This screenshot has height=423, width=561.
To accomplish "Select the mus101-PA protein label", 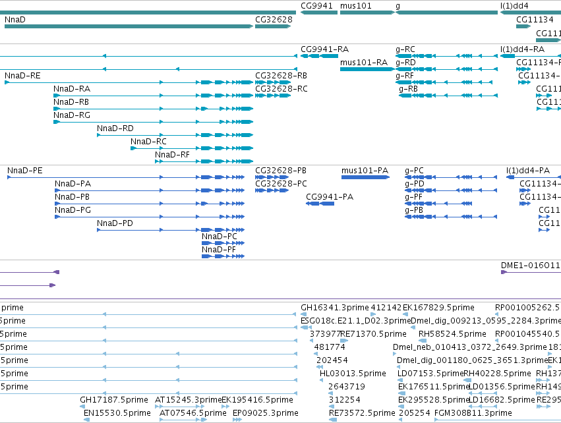I will click(365, 171).
